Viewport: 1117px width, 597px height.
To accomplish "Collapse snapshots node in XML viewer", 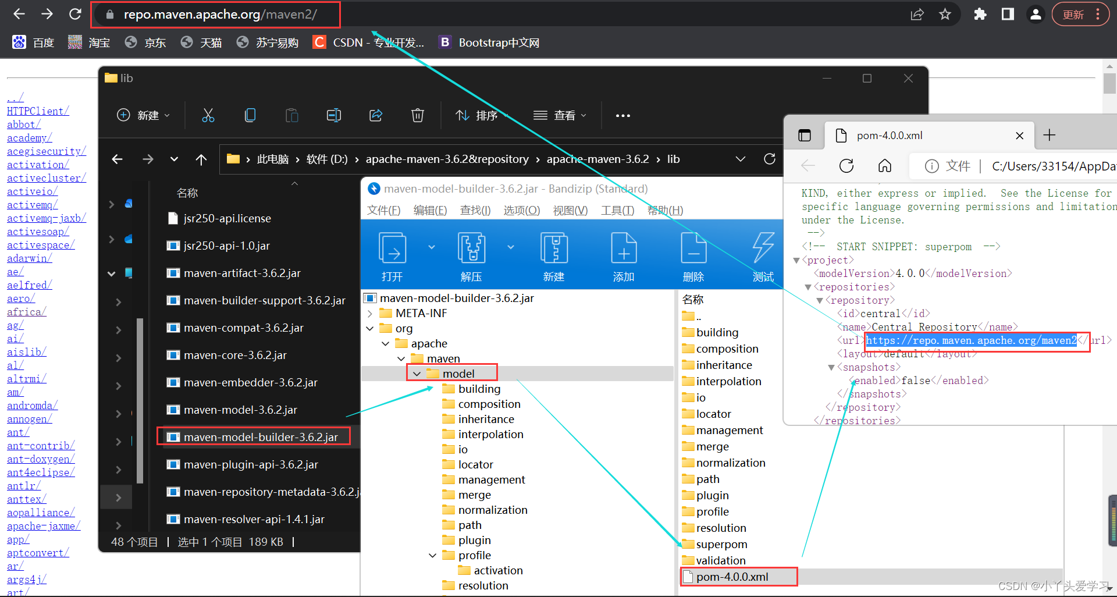I will (831, 367).
